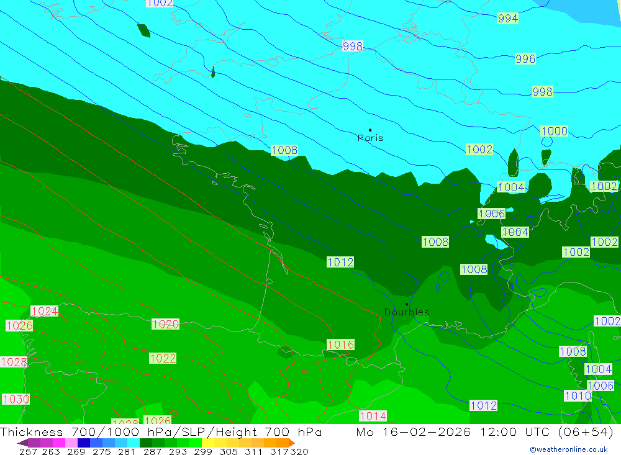Click the 281 legend value
Screen dimensions: 621x455
[125, 451]
